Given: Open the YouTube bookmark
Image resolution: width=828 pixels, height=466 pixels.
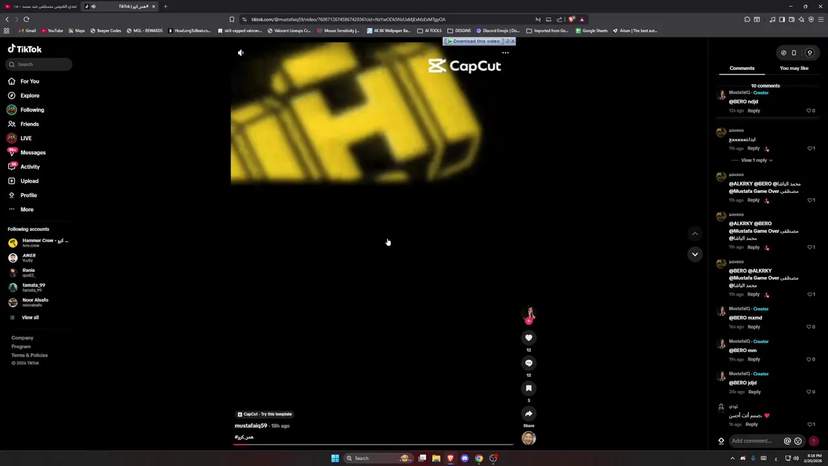Looking at the screenshot, I should (x=52, y=30).
